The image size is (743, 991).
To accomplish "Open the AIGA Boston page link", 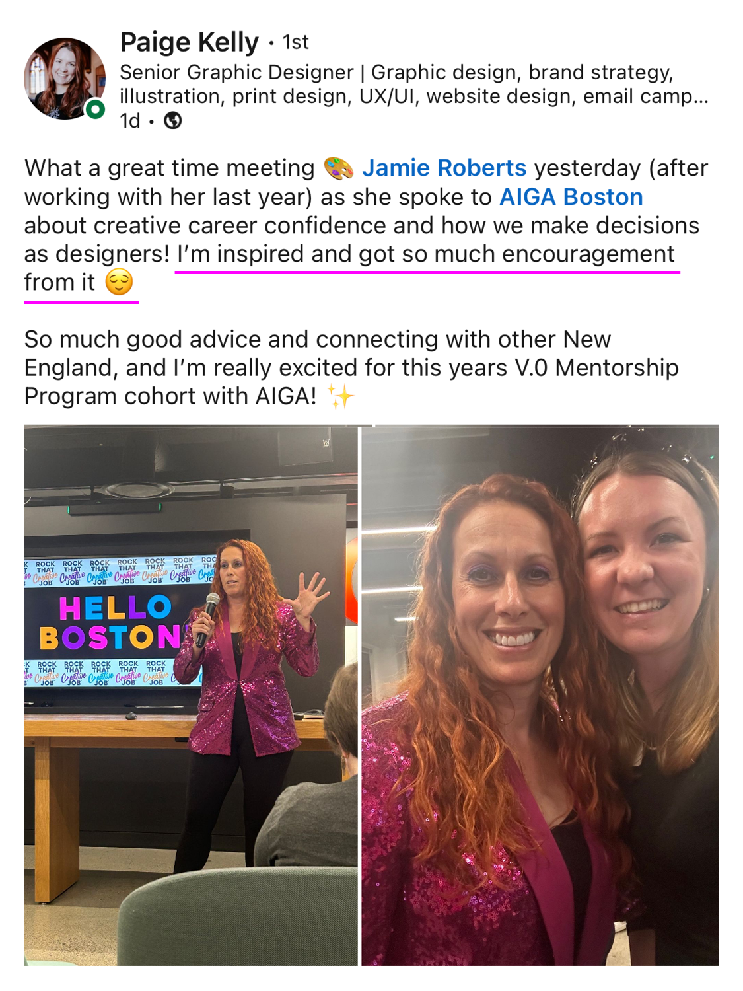I will click(571, 197).
